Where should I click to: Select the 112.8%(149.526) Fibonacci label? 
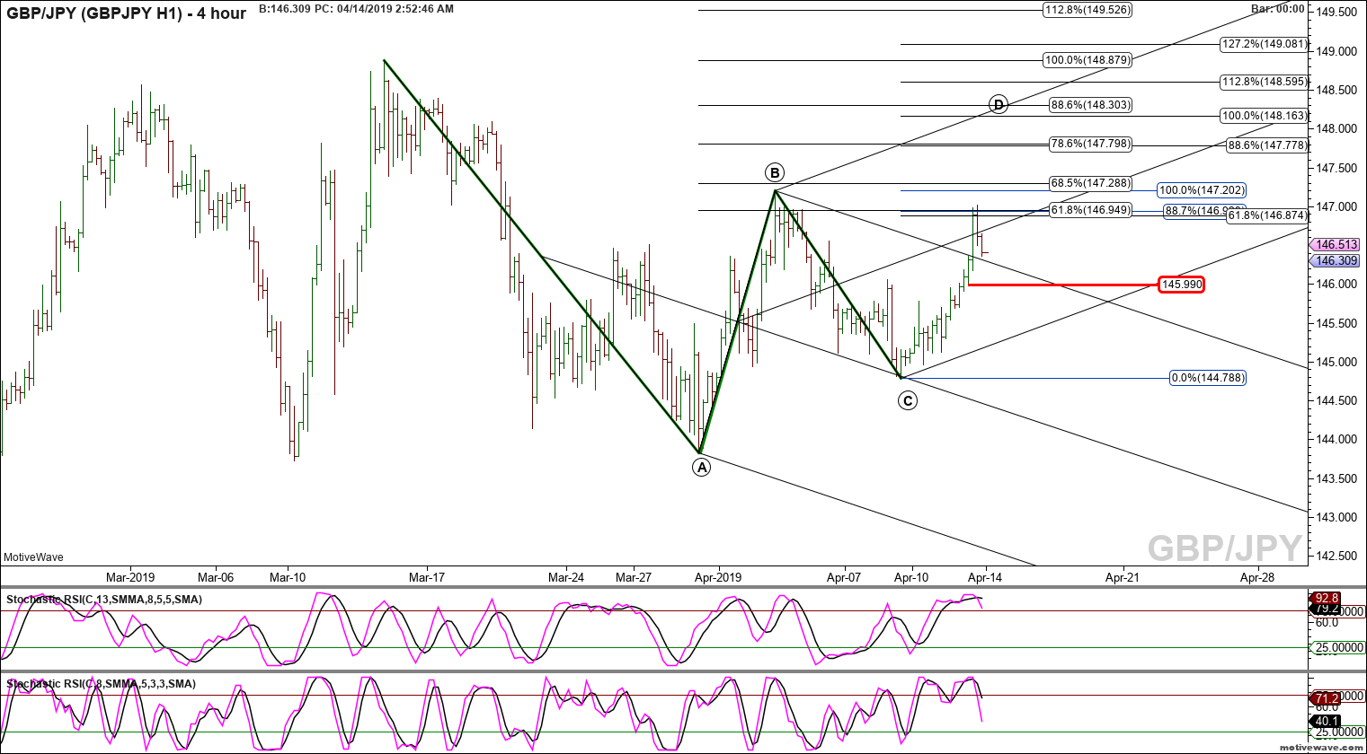click(x=1087, y=10)
